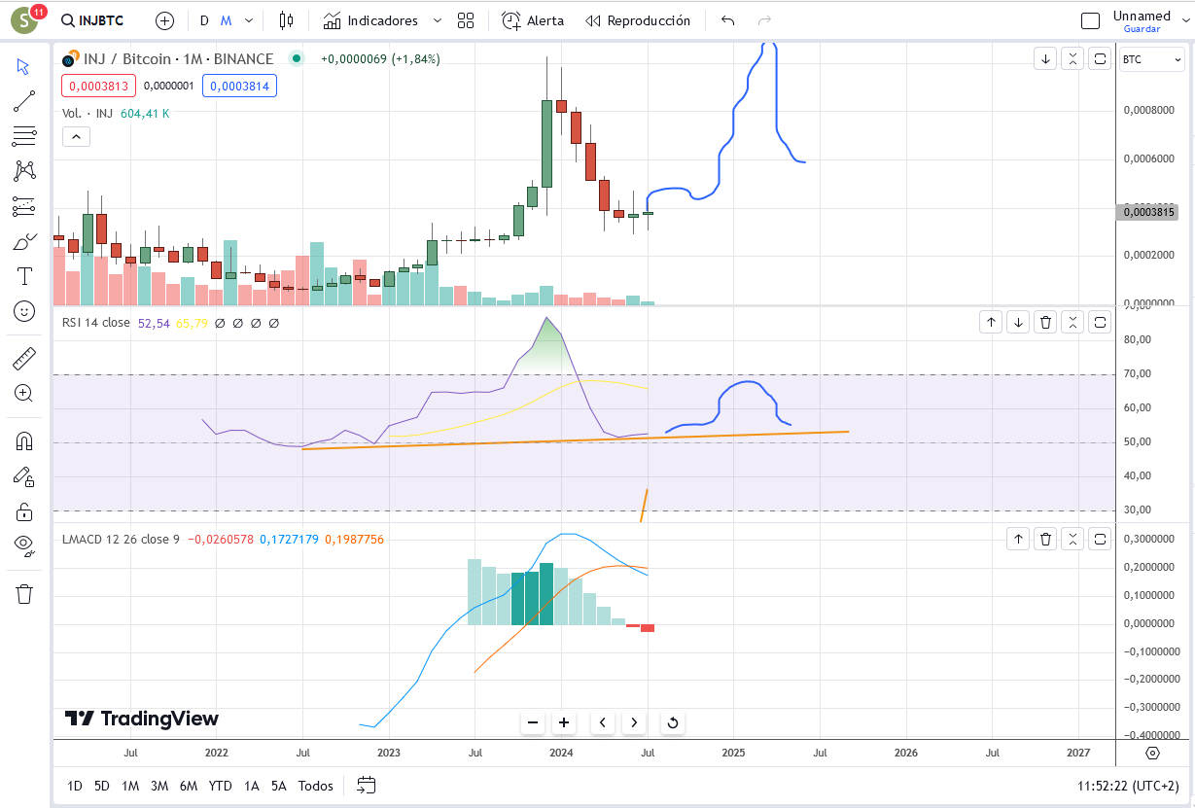This screenshot has height=808, width=1195.
Task: Toggle the layout selection square
Action: tap(1091, 20)
